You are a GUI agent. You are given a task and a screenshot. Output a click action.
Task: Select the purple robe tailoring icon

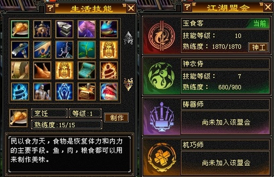87,29
